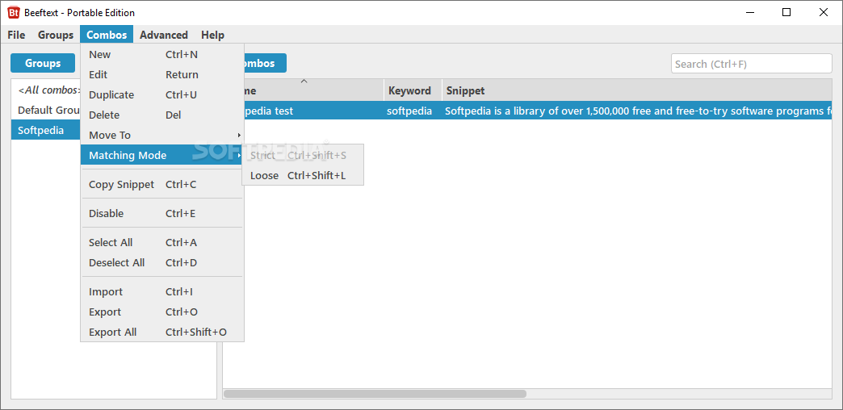Image resolution: width=843 pixels, height=410 pixels.
Task: Click the blue Groups button
Action: click(x=43, y=64)
